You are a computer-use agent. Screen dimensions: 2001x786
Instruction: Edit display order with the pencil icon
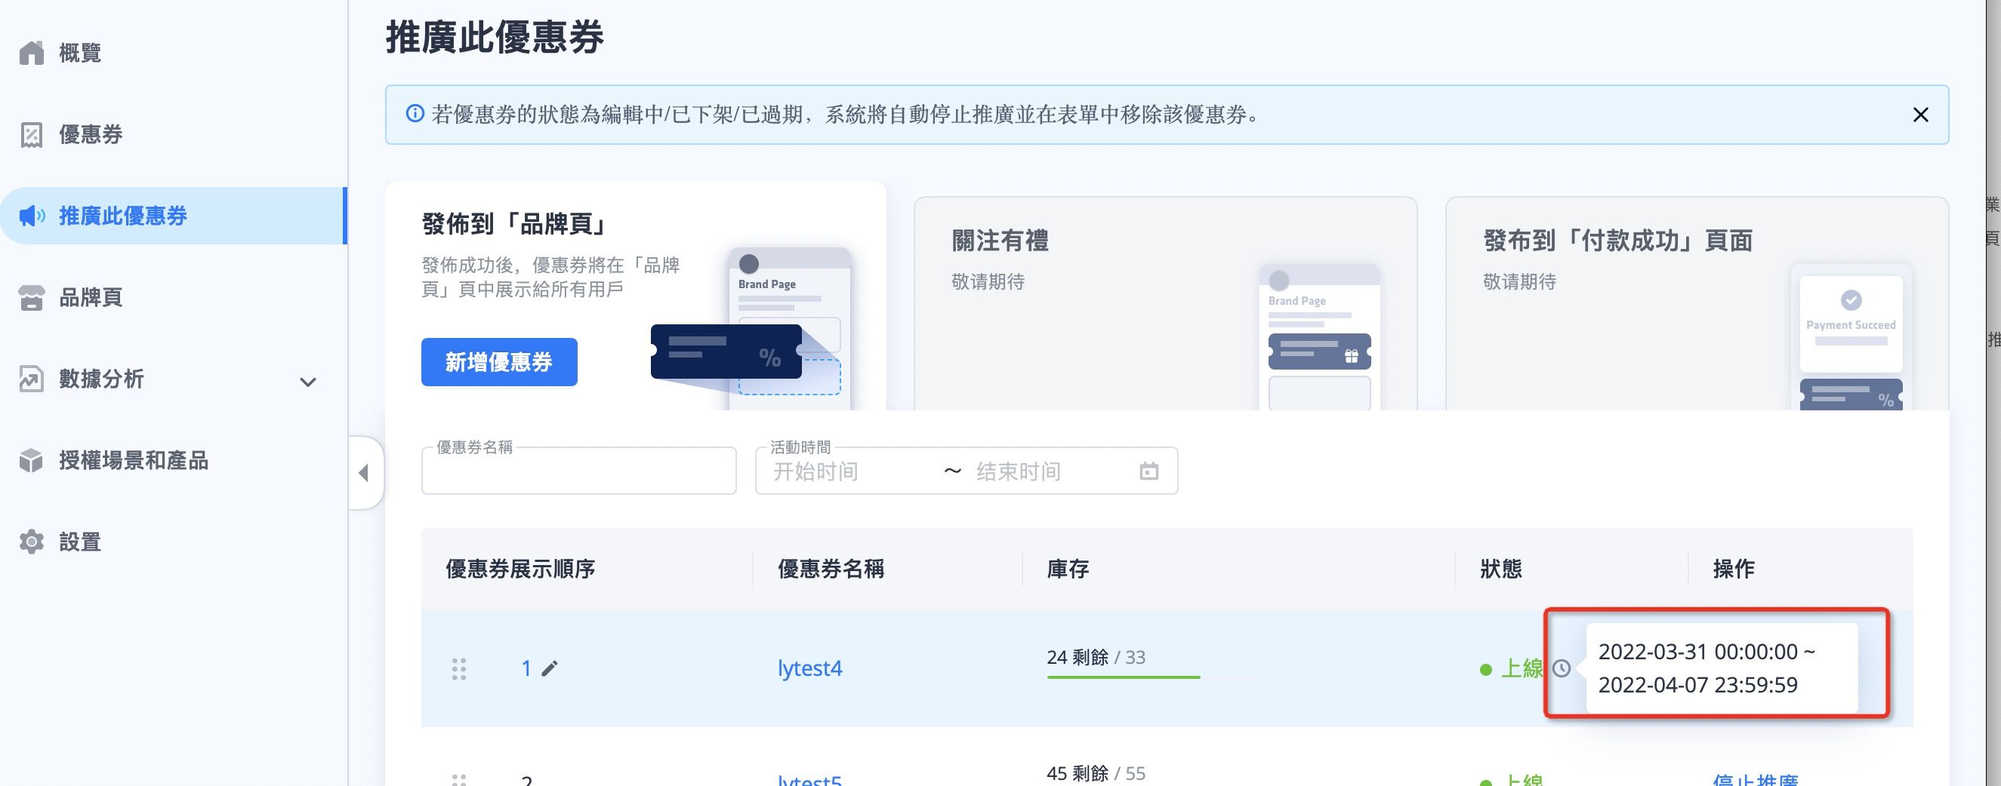pyautogui.click(x=549, y=668)
